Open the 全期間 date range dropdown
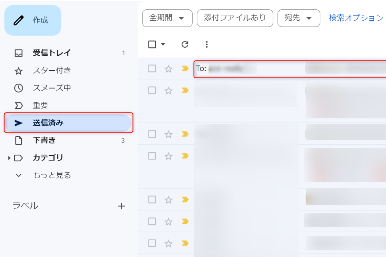This screenshot has width=386, height=257. [167, 18]
